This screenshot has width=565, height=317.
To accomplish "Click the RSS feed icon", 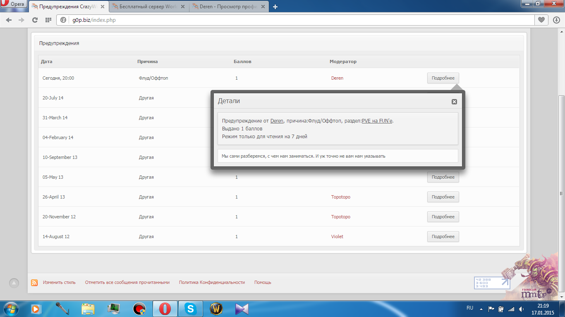I will coord(34,283).
